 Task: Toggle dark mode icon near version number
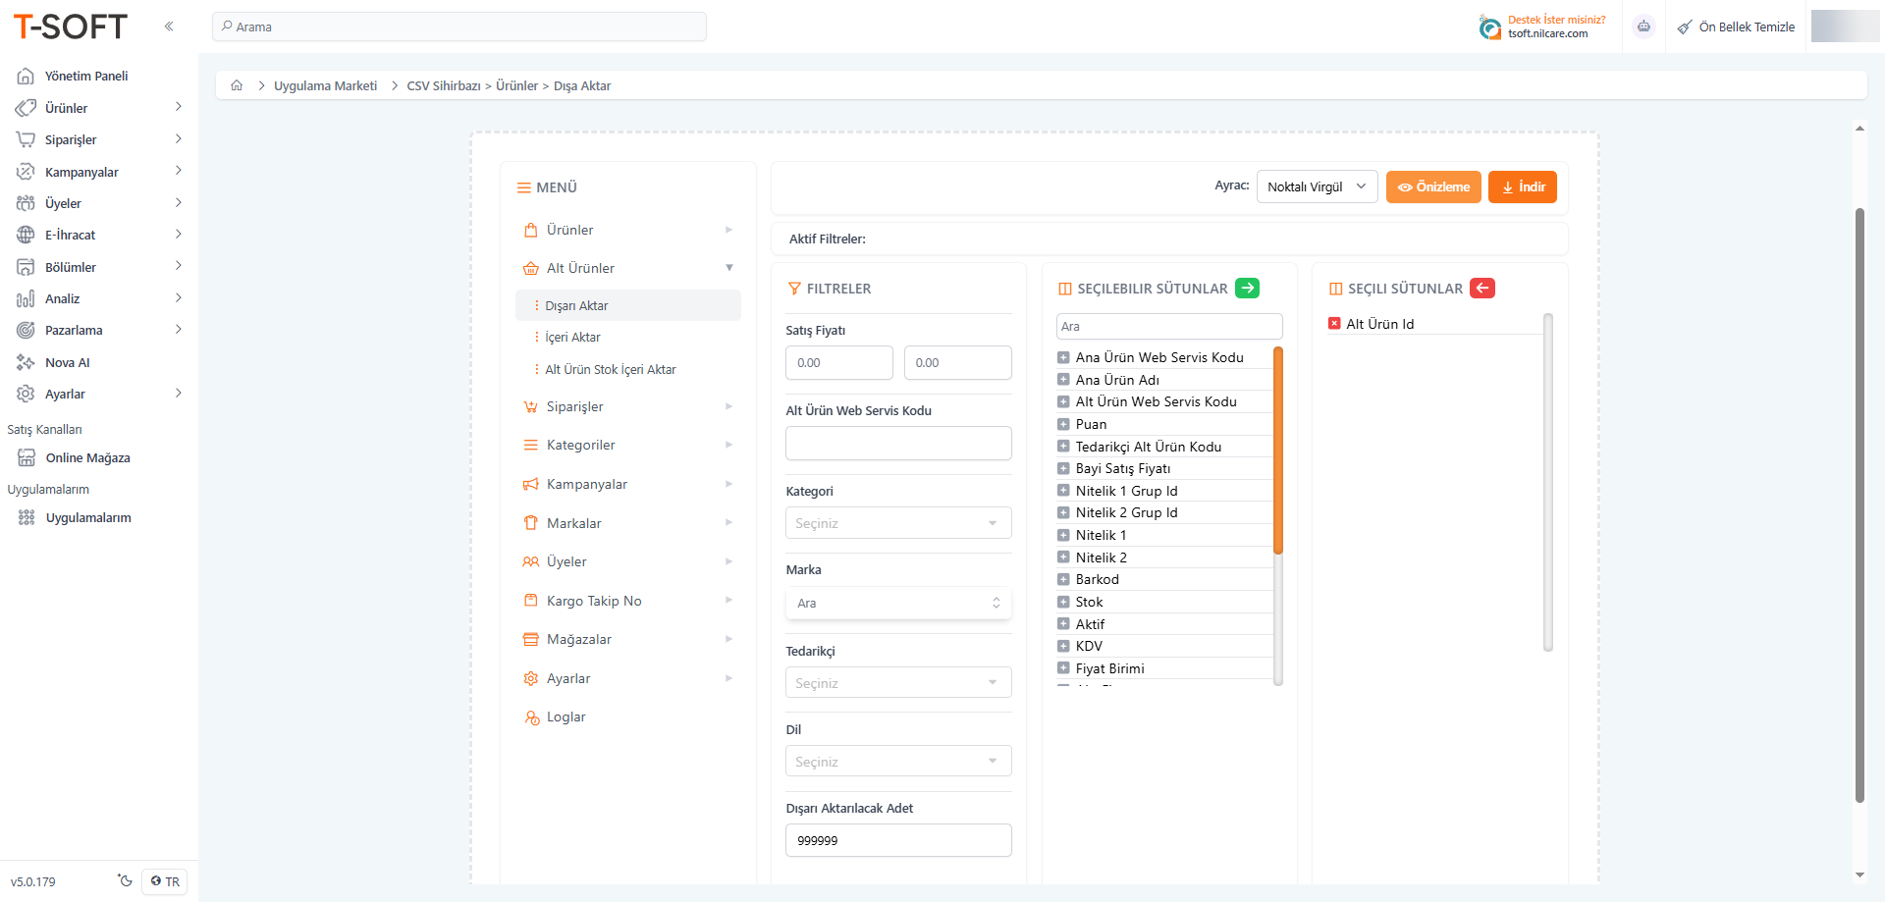point(125,880)
